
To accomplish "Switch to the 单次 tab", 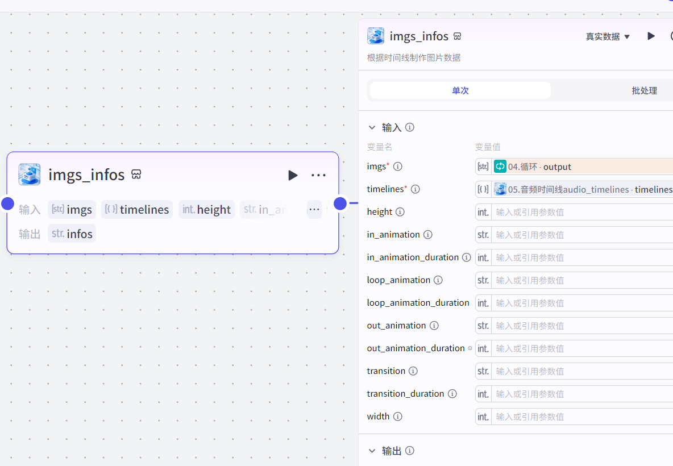I will coord(460,90).
